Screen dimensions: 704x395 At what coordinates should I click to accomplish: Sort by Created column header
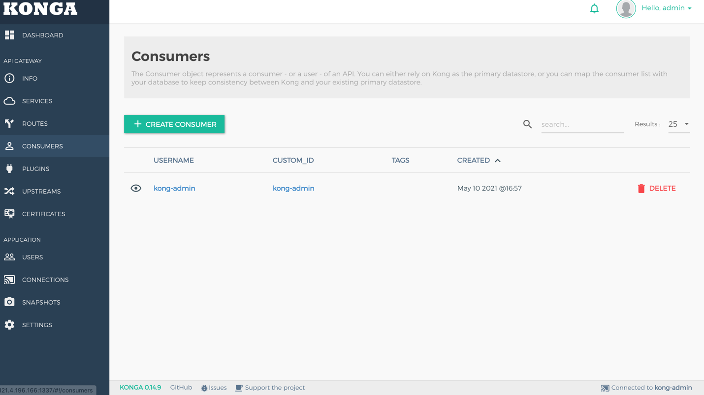click(473, 160)
